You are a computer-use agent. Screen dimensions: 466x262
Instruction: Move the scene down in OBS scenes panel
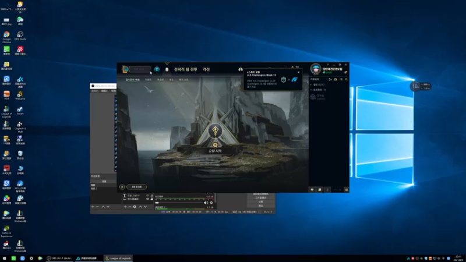(108, 207)
